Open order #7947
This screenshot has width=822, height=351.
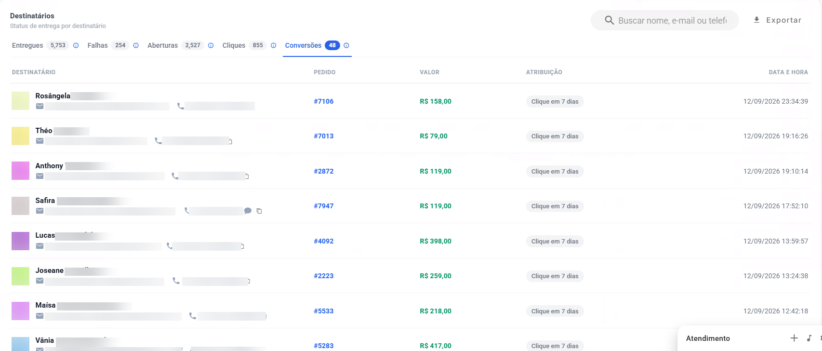coord(324,206)
